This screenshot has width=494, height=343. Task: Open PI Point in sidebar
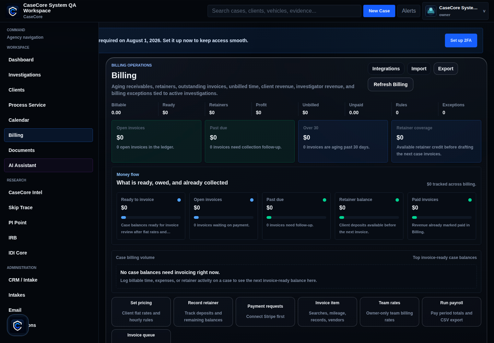(48, 223)
